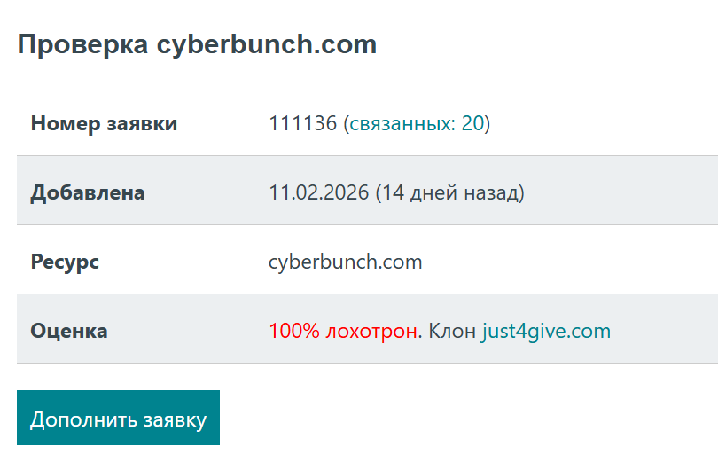Click the word "Клон" in rating row
Image resolution: width=718 pixels, height=454 pixels.
[452, 332]
